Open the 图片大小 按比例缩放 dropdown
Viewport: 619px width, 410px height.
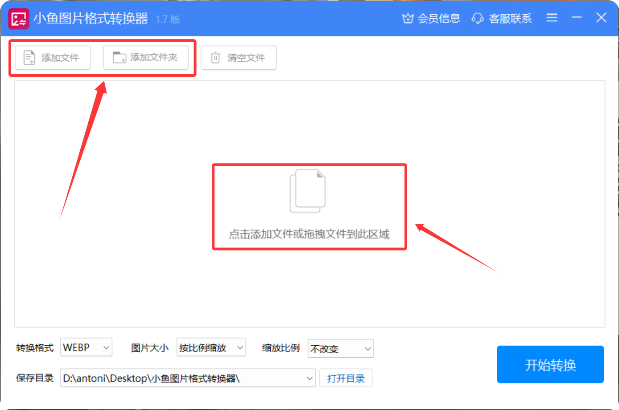point(240,347)
